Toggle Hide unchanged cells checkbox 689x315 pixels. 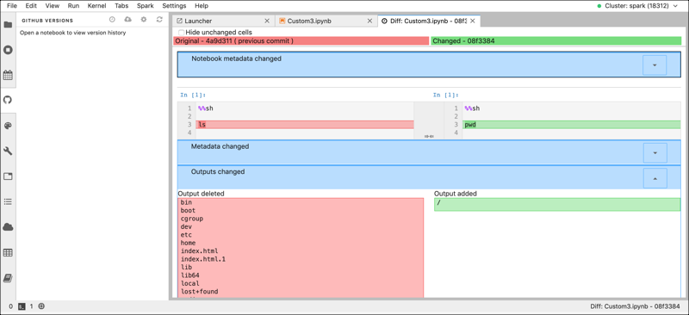181,33
